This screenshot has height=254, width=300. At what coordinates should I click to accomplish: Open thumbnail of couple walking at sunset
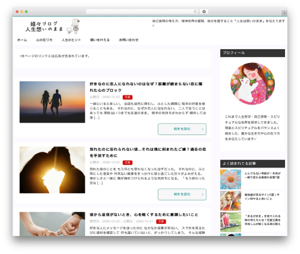click(52, 102)
